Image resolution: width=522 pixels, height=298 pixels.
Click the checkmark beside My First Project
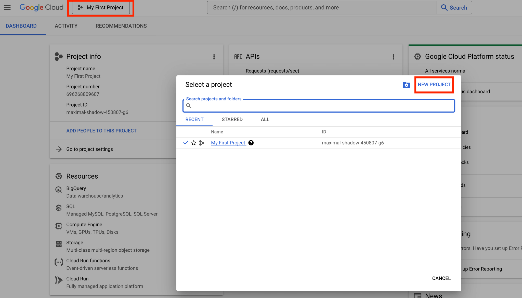click(186, 143)
